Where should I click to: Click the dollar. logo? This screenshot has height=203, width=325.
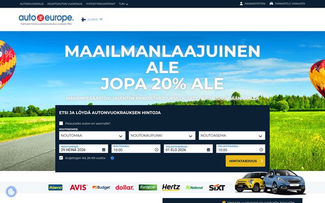click(x=125, y=188)
